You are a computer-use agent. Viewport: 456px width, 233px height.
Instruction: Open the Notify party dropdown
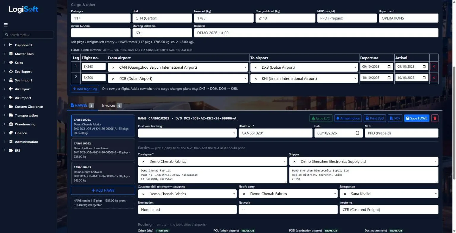click(288, 194)
